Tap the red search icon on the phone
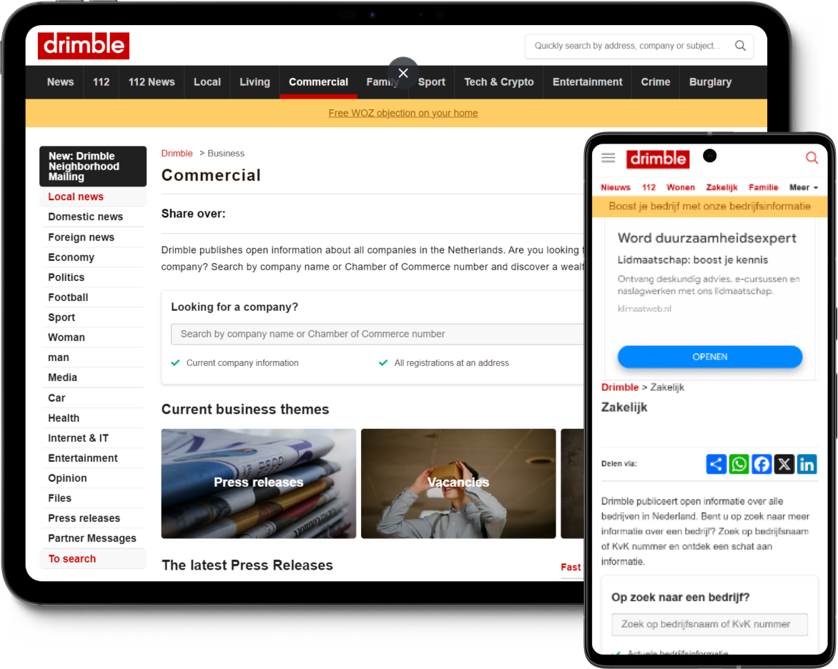This screenshot has width=838, height=669. click(x=812, y=158)
